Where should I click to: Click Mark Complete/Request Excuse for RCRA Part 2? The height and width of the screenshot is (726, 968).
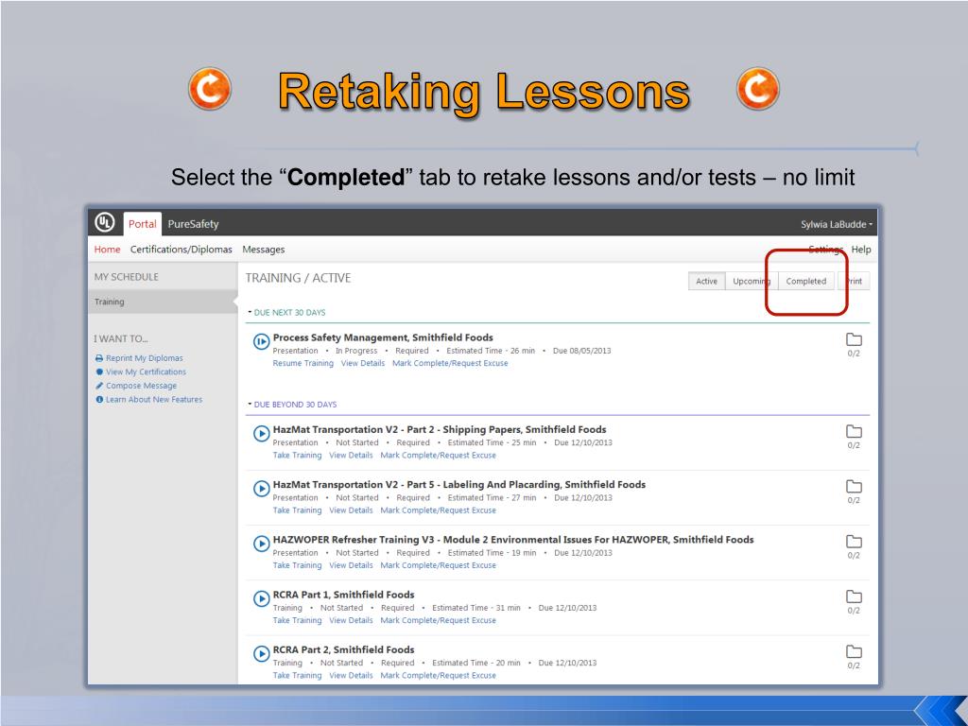pyautogui.click(x=439, y=675)
